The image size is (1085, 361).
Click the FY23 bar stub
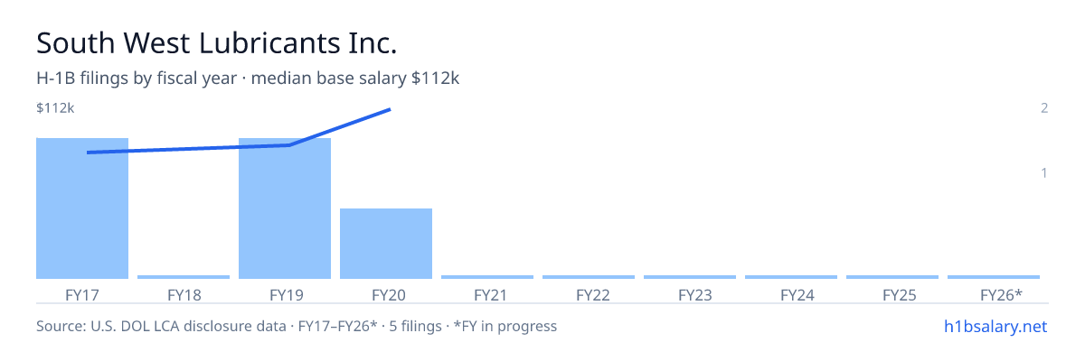pos(690,277)
